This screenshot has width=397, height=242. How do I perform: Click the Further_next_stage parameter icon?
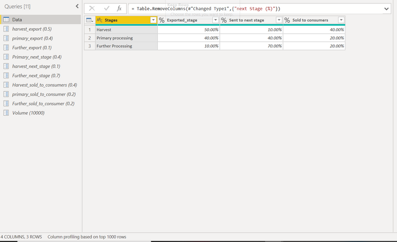click(6, 76)
